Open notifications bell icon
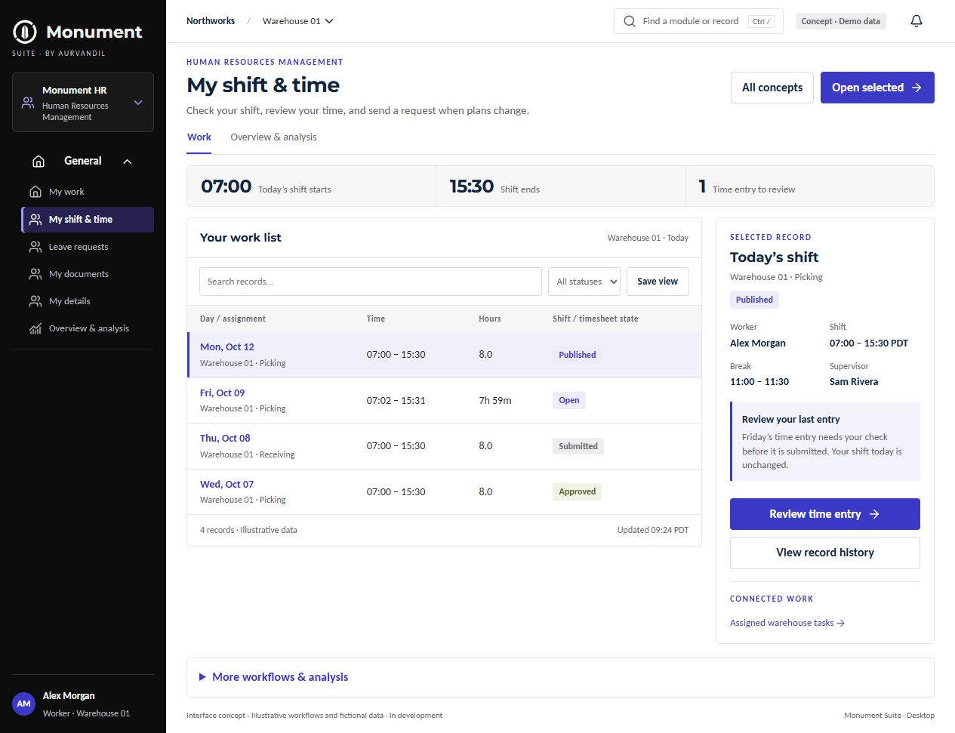955x733 pixels. tap(916, 21)
